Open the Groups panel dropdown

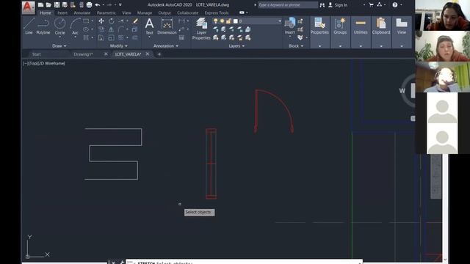point(340,46)
